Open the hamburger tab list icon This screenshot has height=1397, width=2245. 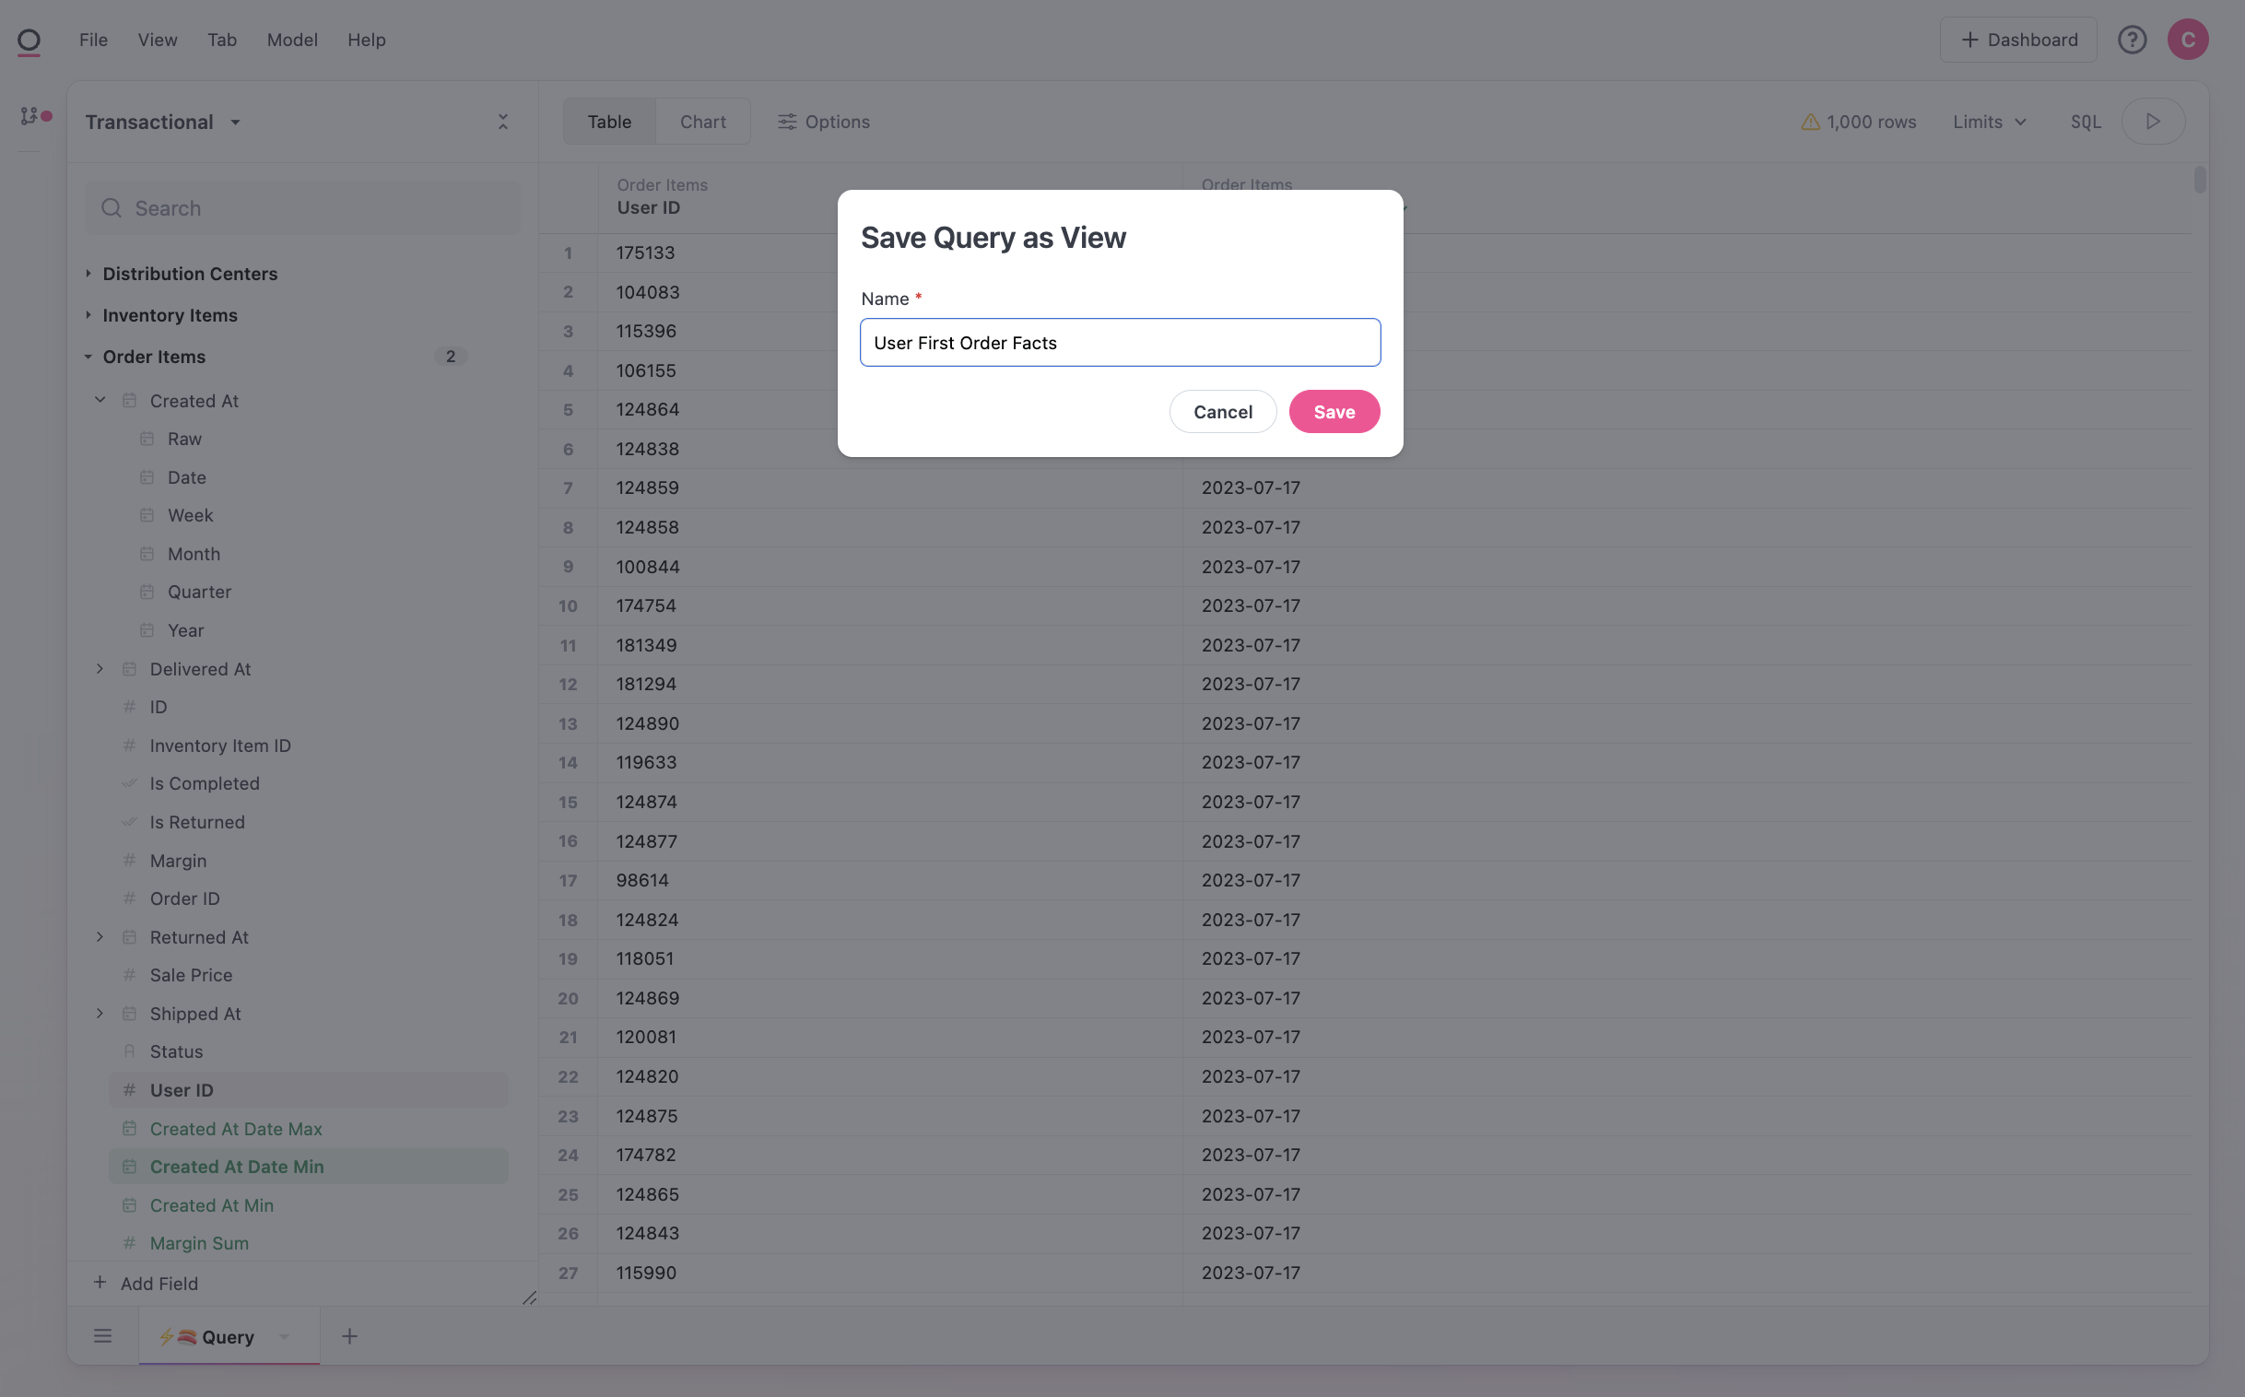[102, 1336]
